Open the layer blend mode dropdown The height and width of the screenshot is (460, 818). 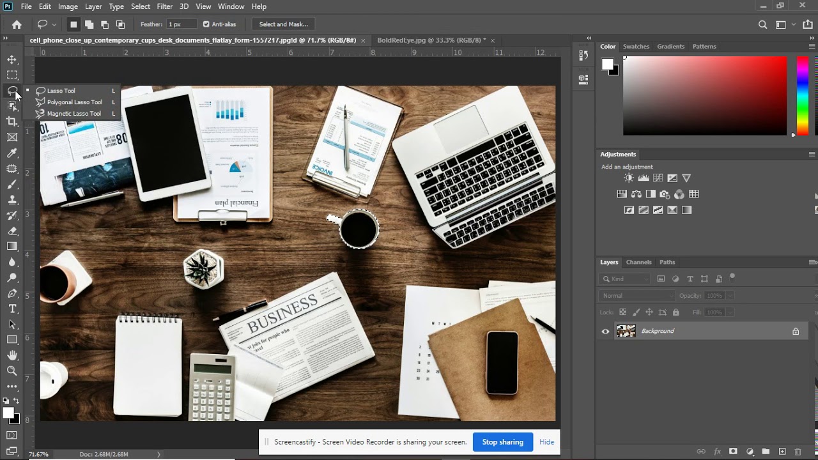[637, 296]
